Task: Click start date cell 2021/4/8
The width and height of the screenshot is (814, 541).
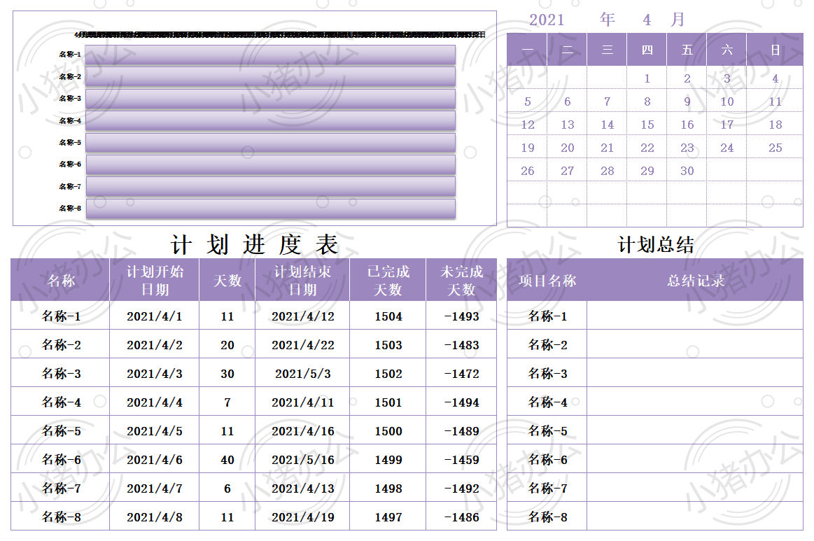Action: pos(155,517)
